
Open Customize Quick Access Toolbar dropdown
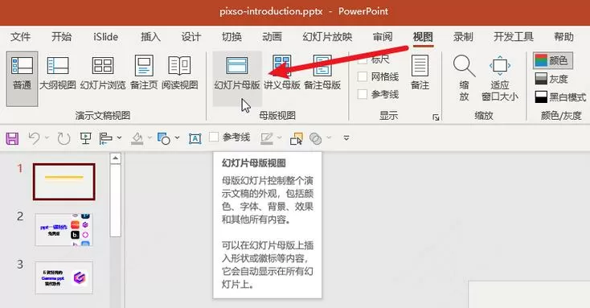point(346,138)
